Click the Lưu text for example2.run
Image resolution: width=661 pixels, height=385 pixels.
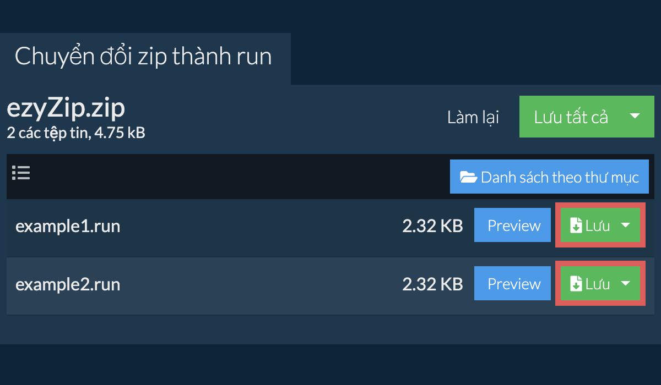tap(598, 284)
